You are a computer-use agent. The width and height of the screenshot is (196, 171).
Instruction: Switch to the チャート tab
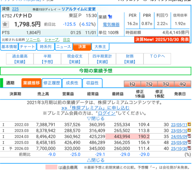27,47
